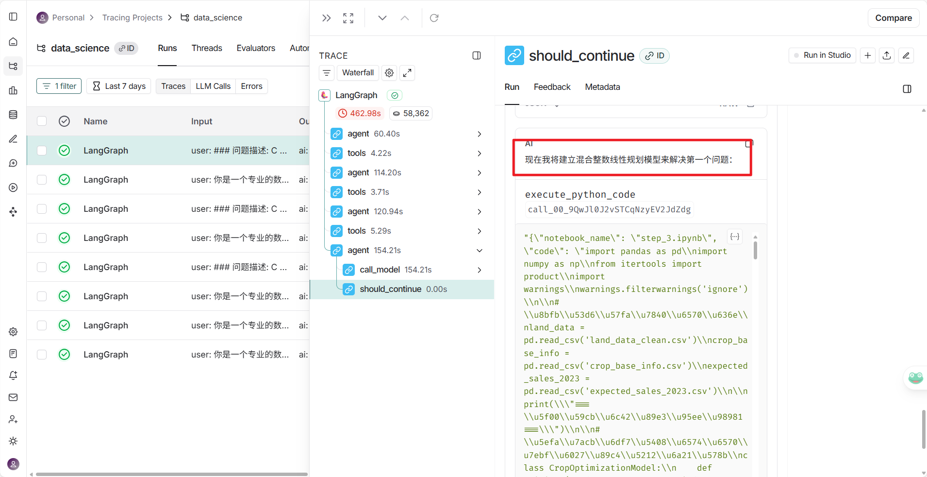927x477 pixels.
Task: Expand the agent 114.20s node
Action: coord(480,173)
